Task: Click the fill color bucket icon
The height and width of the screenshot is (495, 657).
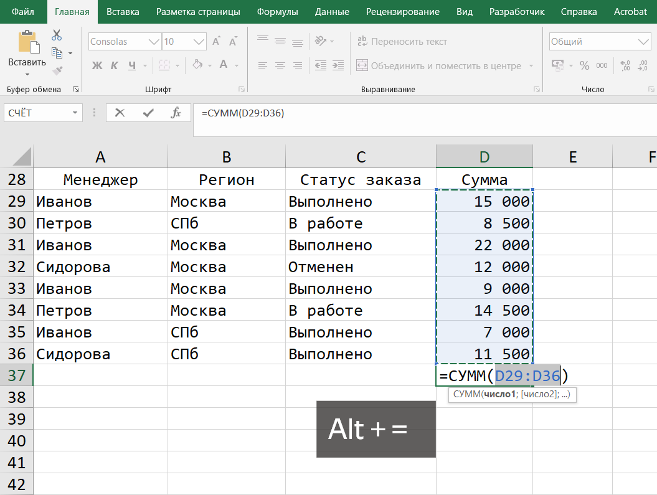Action: coord(197,65)
